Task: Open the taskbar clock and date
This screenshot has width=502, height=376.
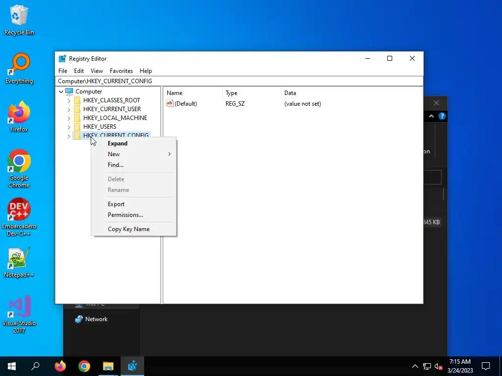Action: pos(460,366)
